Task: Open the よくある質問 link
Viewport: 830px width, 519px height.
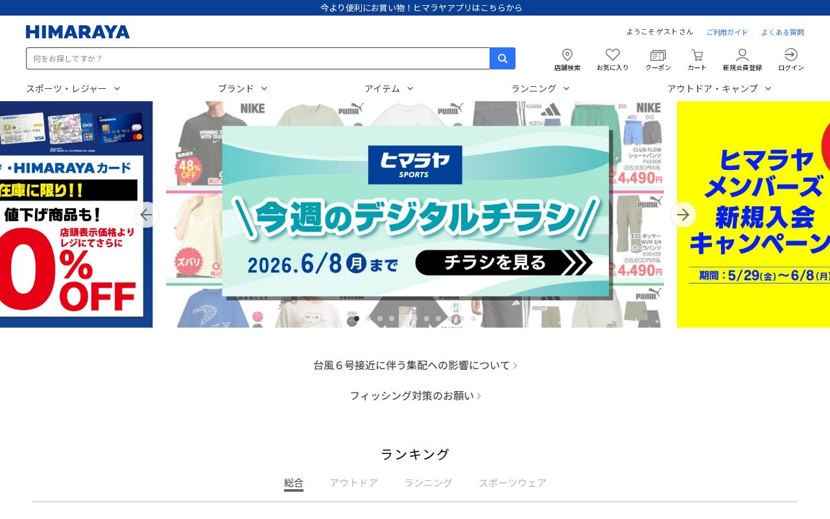Action: coord(783,32)
